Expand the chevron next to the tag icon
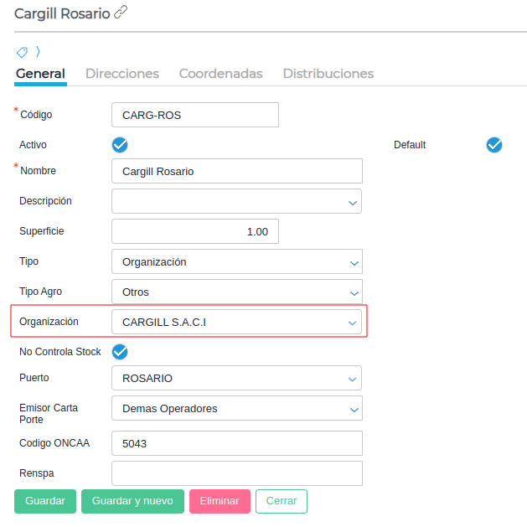 coord(38,52)
